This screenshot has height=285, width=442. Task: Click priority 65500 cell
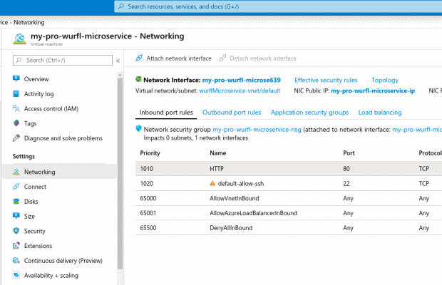[x=148, y=228]
